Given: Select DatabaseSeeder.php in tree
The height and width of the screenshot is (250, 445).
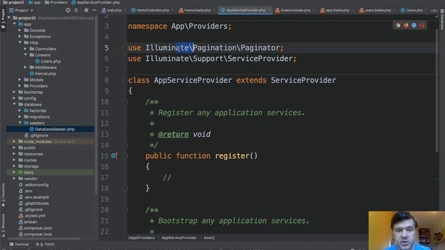Looking at the screenshot, I should click(x=55, y=129).
